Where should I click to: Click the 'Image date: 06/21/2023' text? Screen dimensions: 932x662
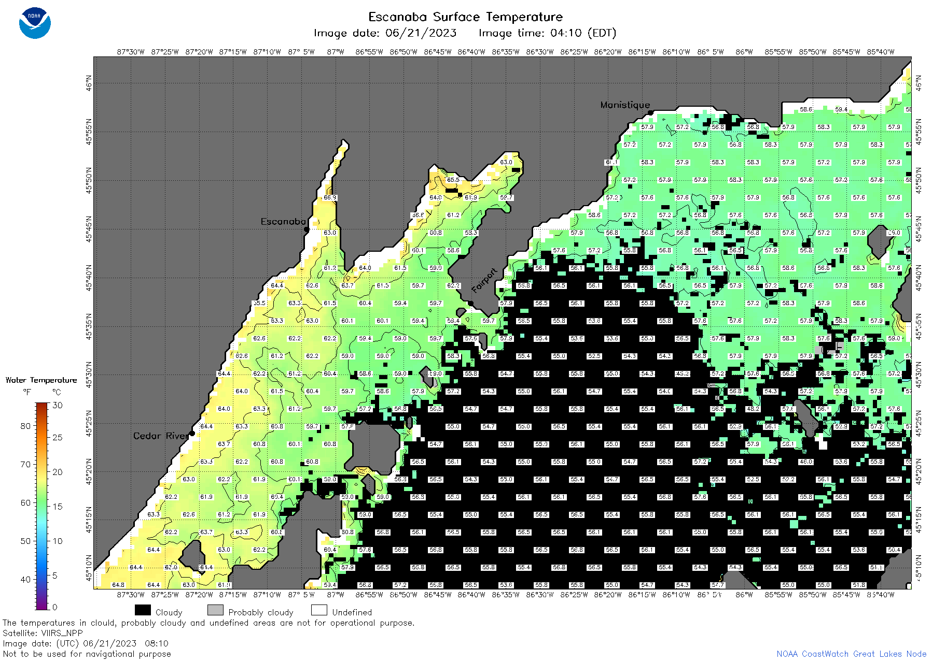pyautogui.click(x=385, y=33)
